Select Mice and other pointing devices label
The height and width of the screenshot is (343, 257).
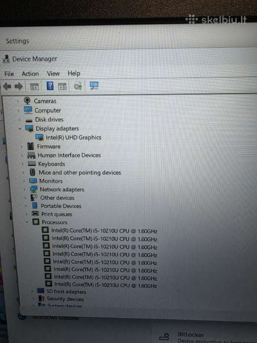(x=80, y=172)
